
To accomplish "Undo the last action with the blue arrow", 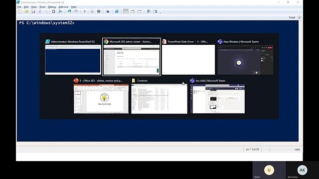I will click(x=69, y=11).
